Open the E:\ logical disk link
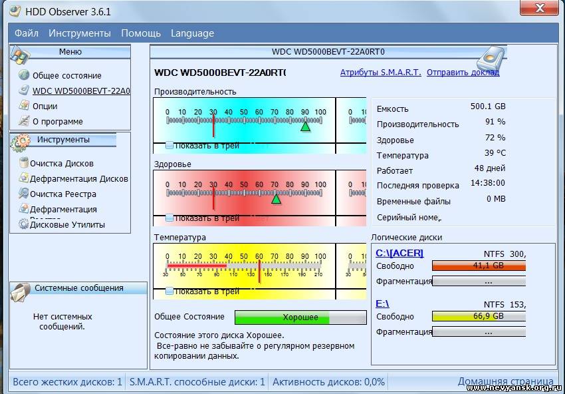Image resolution: width=565 pixels, height=394 pixels. pos(382,303)
